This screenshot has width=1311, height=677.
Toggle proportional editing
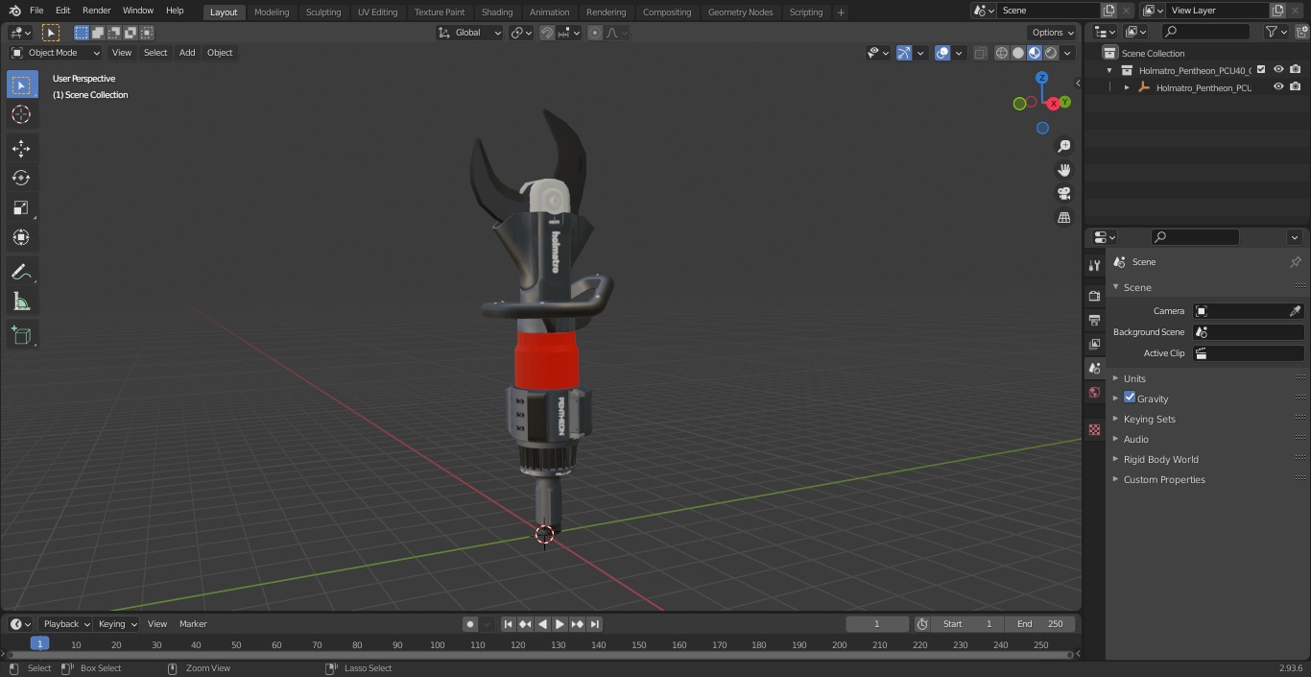tap(595, 33)
